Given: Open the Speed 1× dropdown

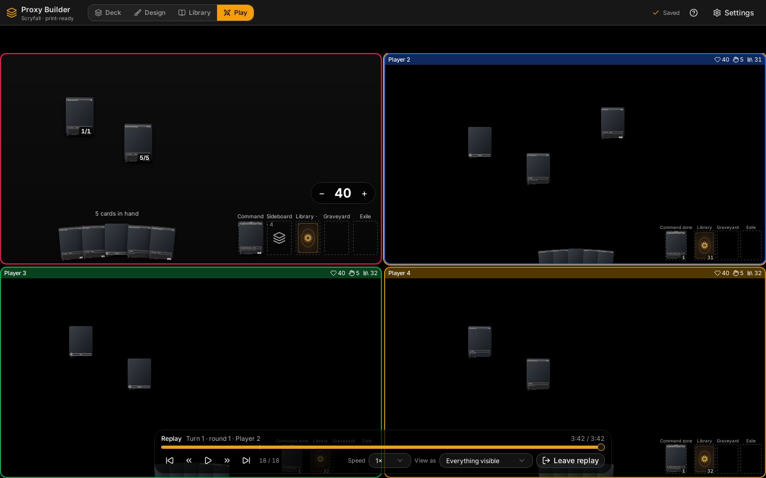Looking at the screenshot, I should [389, 460].
